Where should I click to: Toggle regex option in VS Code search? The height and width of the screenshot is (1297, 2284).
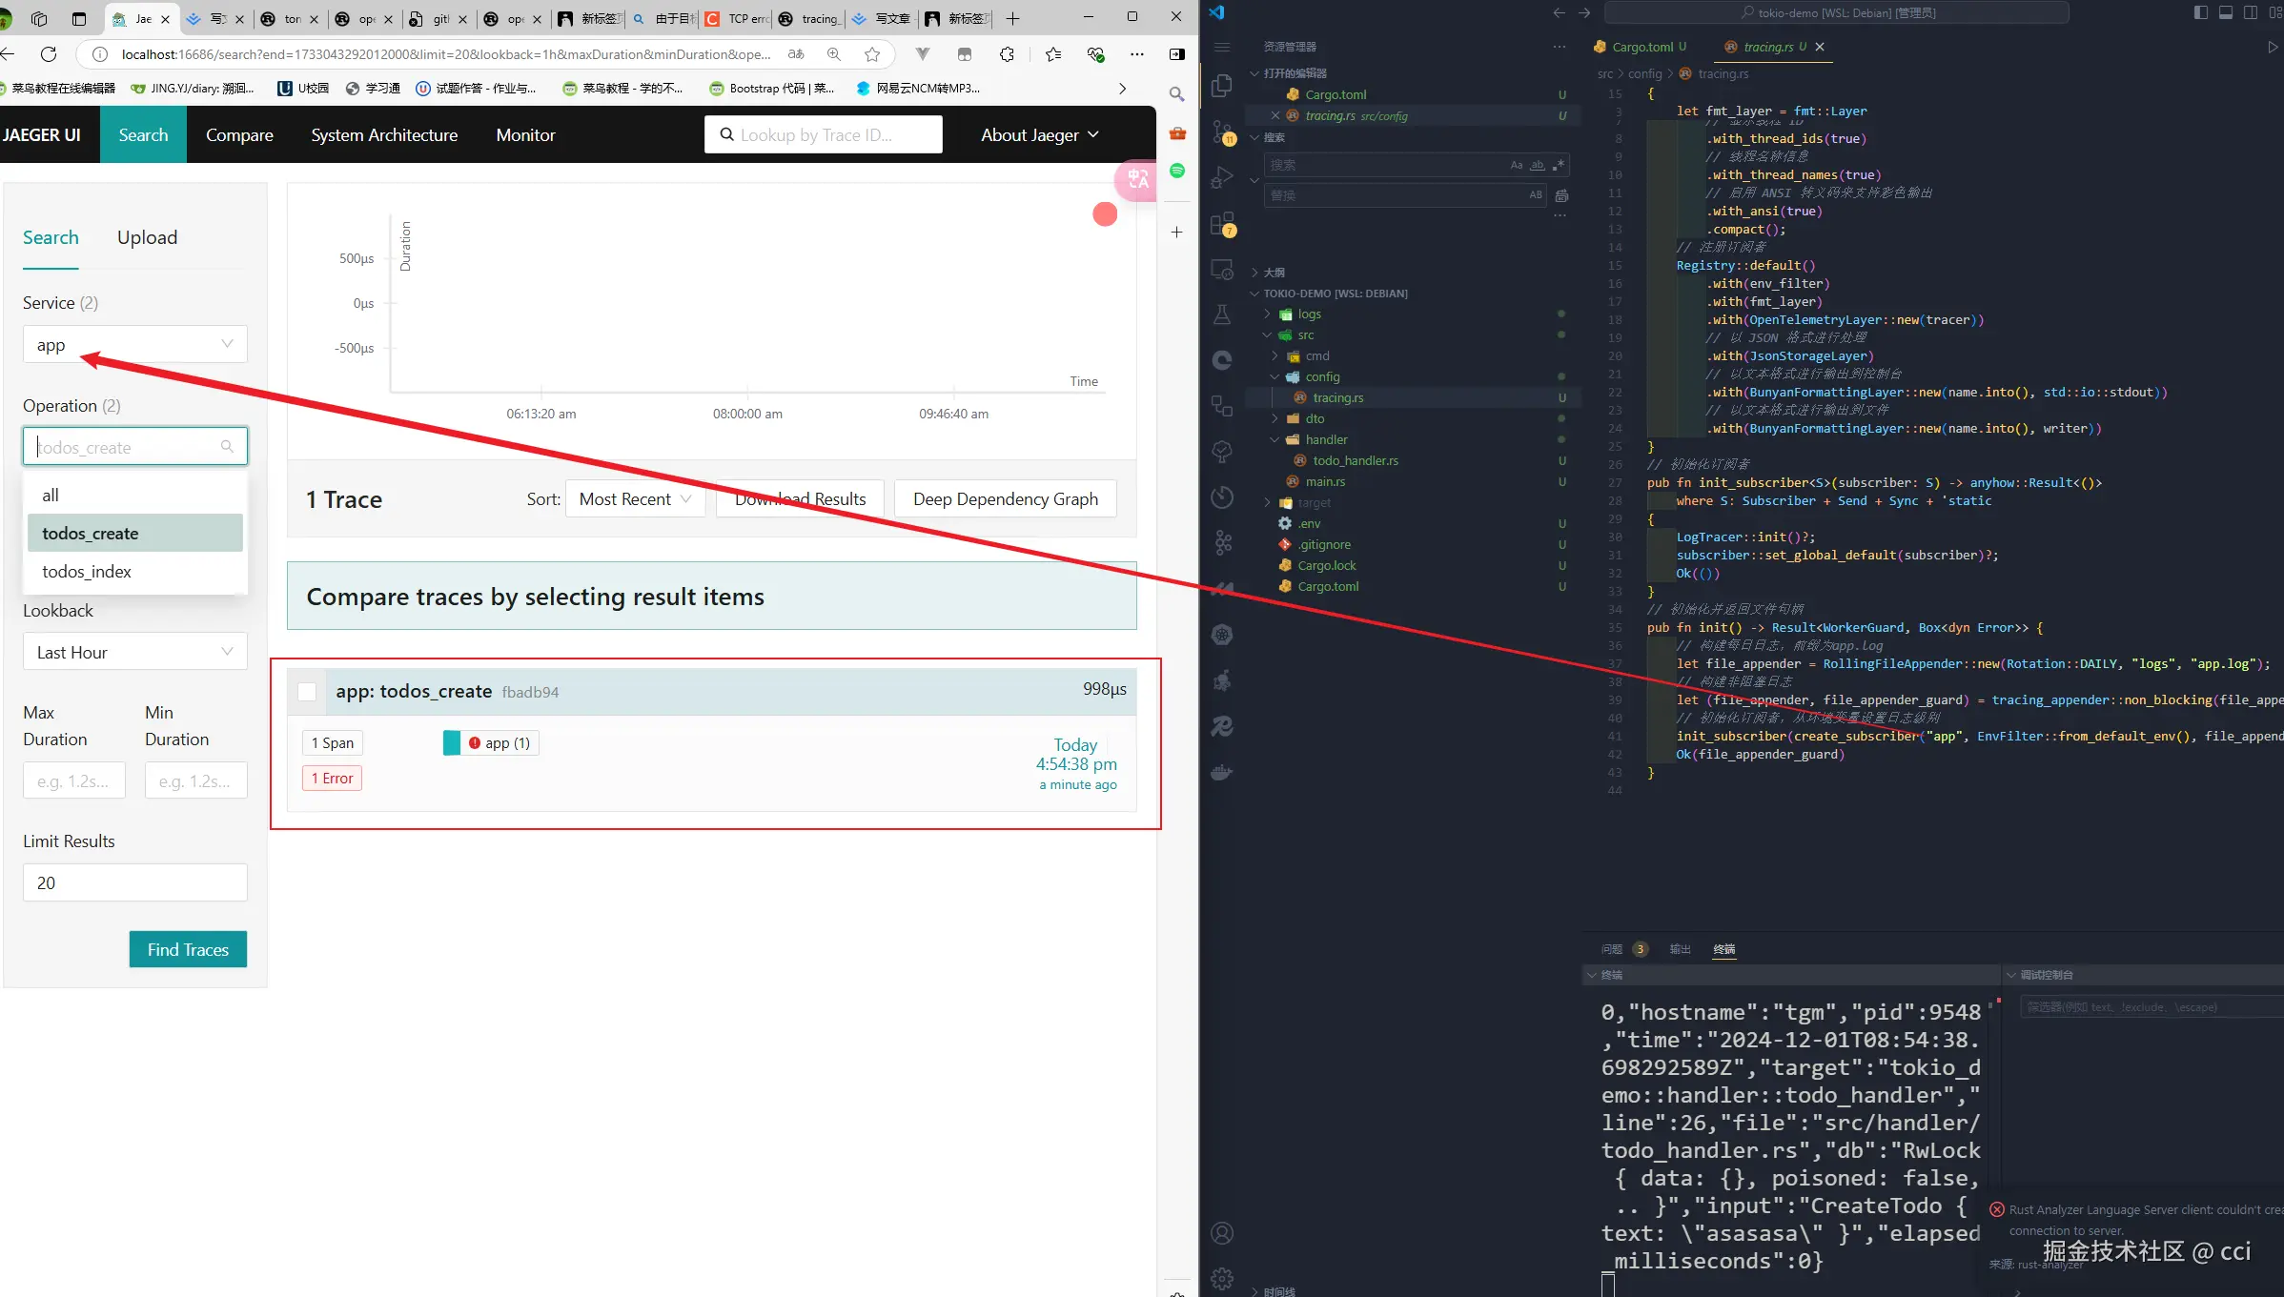(1559, 165)
